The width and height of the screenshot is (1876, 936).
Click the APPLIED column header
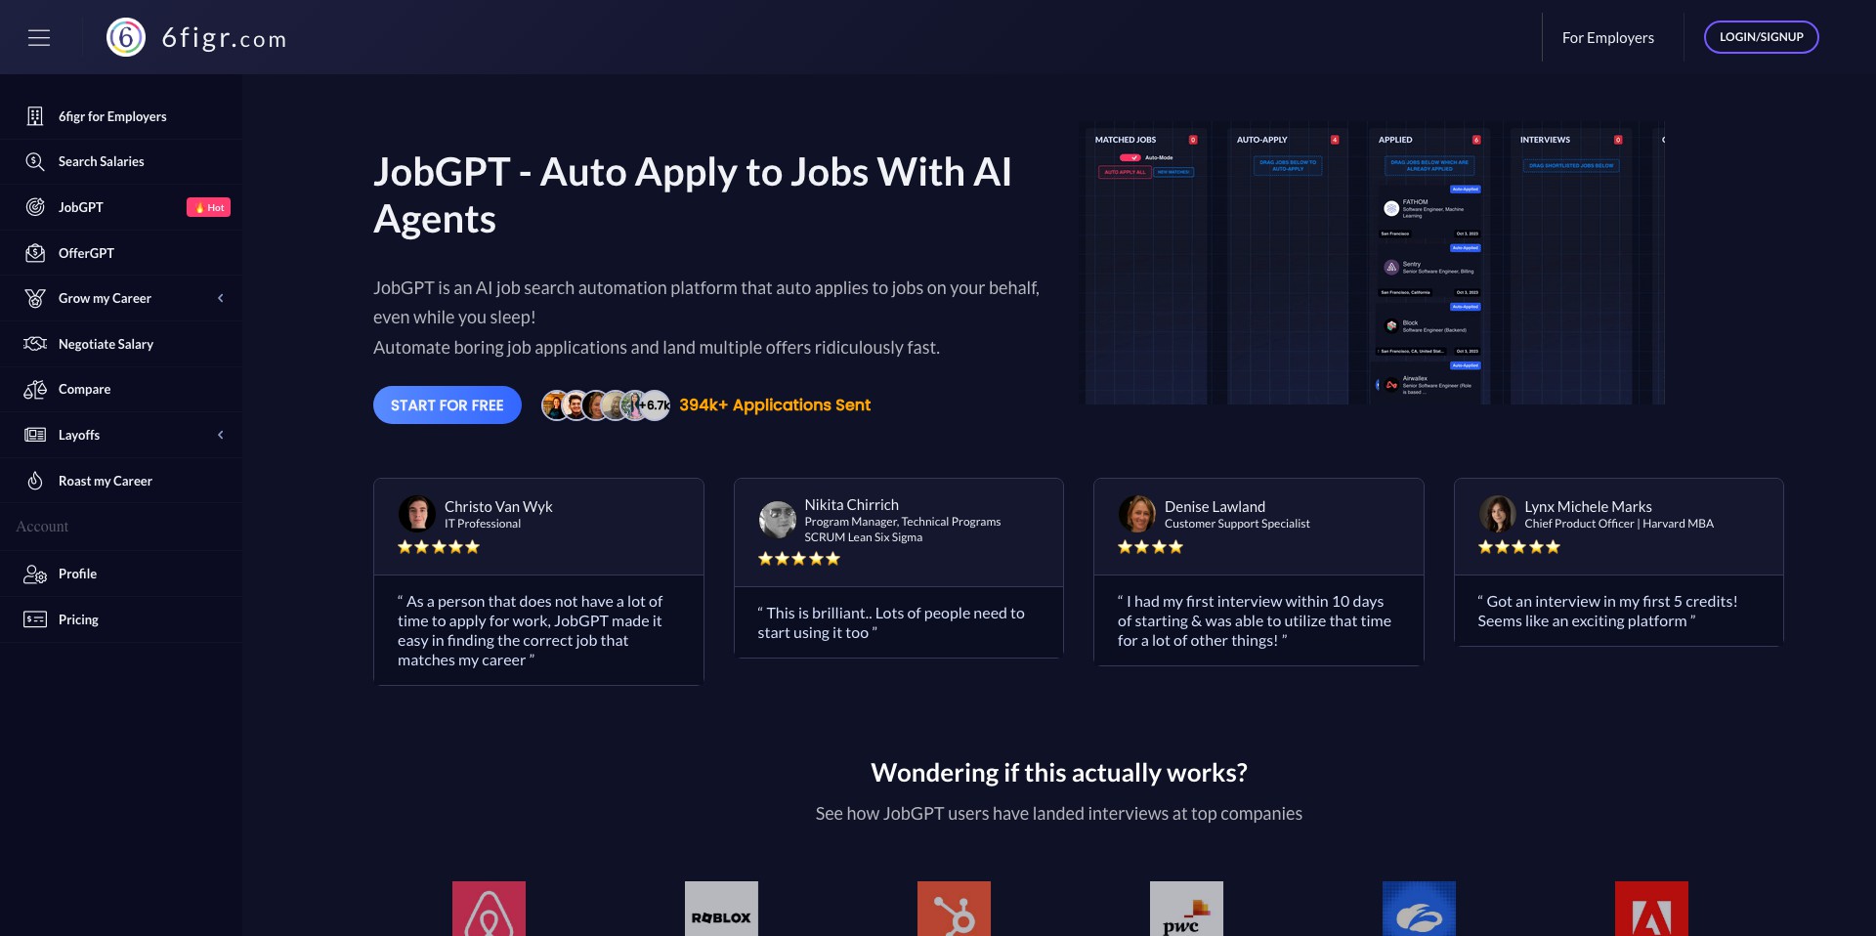point(1395,140)
